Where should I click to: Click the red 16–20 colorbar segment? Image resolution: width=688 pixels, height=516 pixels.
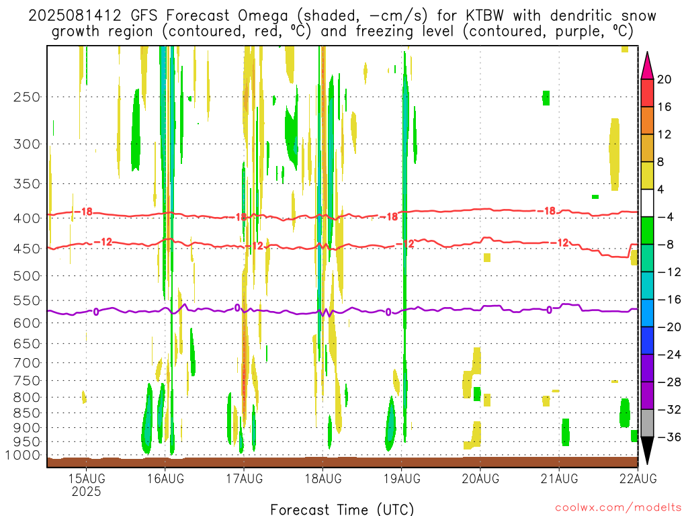pos(647,93)
